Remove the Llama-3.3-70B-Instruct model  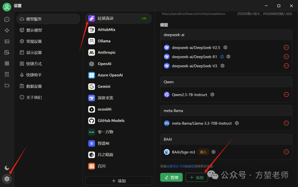tap(286, 123)
